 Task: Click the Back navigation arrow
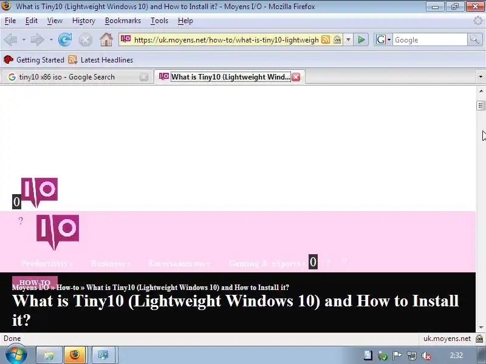coord(11,39)
